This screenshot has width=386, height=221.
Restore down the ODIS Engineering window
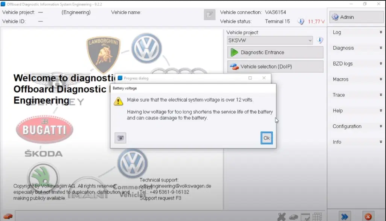pos(365,4)
